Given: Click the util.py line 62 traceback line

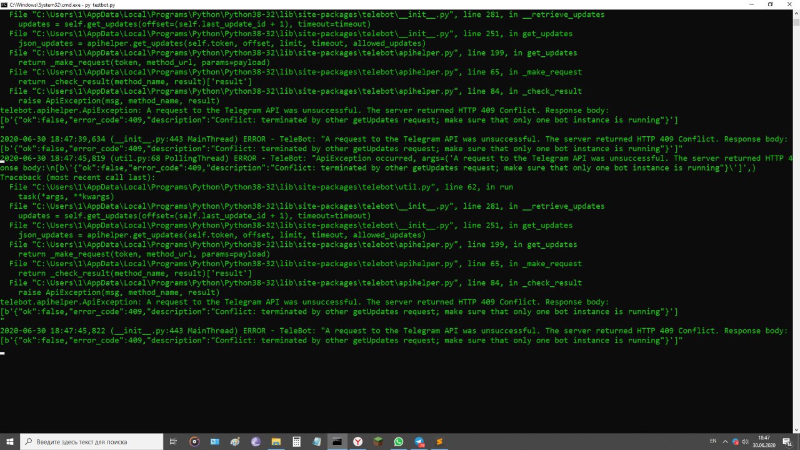Looking at the screenshot, I should pyautogui.click(x=261, y=187).
